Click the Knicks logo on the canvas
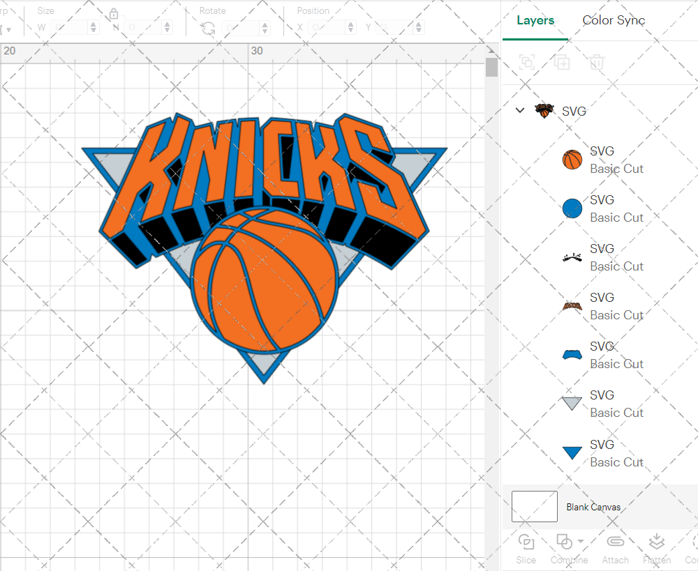The image size is (698, 571). [265, 248]
